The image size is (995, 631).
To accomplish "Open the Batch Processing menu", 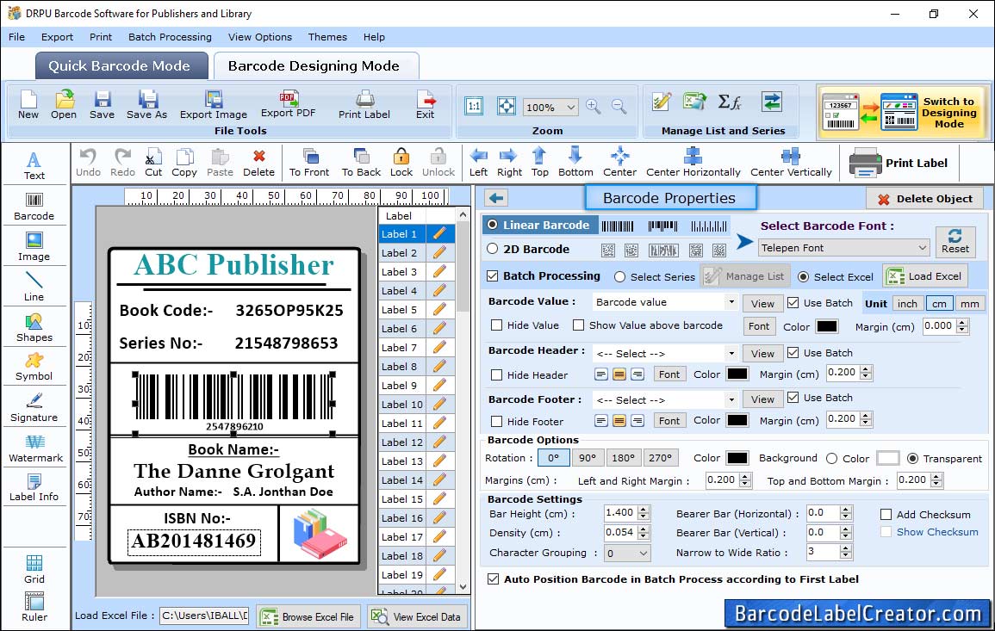I will (x=170, y=37).
